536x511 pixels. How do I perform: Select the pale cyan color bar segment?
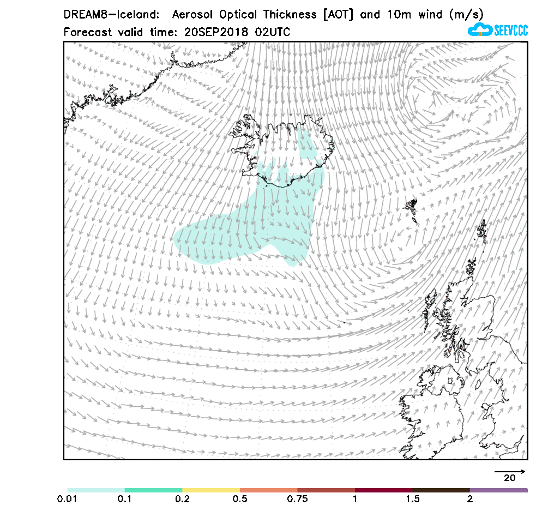96,490
